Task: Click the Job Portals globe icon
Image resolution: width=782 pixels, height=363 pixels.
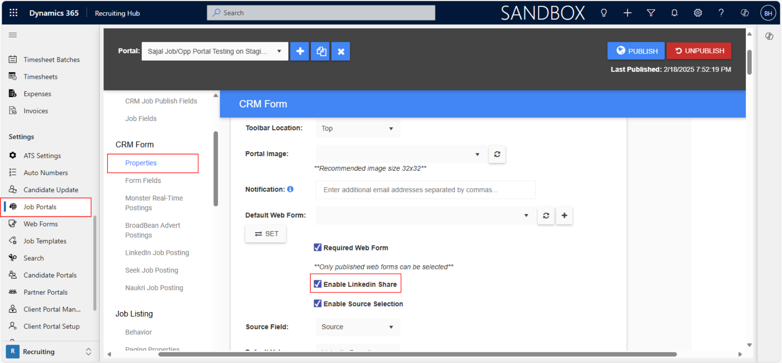Action: pos(13,206)
